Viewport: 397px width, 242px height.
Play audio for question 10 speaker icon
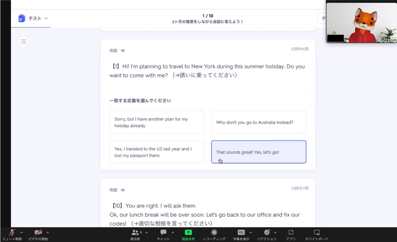[123, 190]
